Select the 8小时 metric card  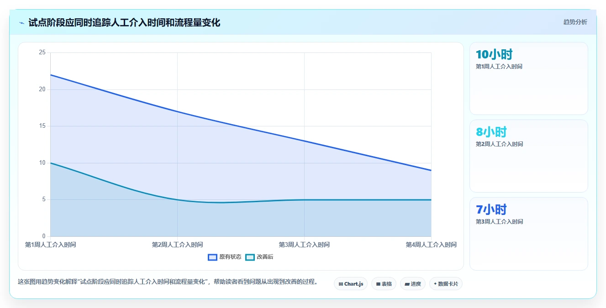pos(529,156)
